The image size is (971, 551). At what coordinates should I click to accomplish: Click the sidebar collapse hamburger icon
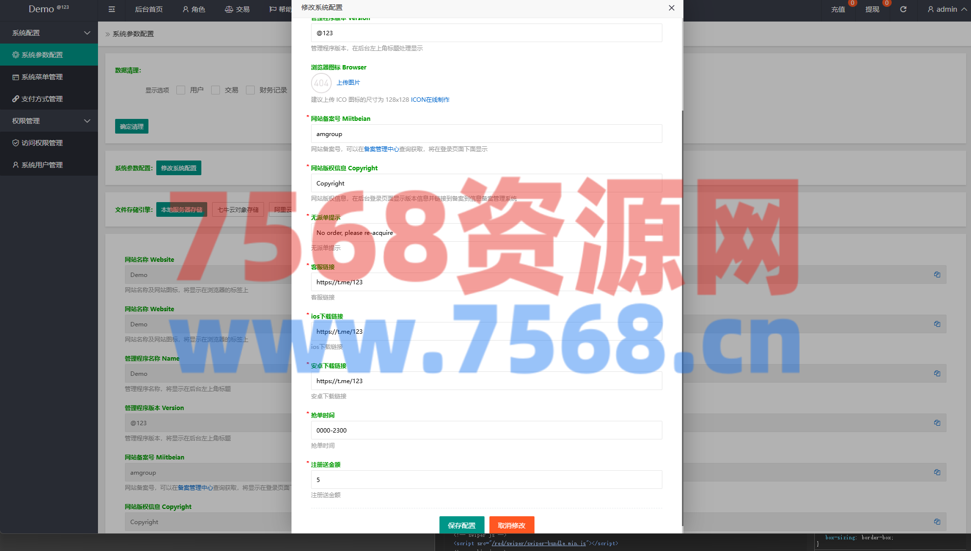(x=112, y=9)
